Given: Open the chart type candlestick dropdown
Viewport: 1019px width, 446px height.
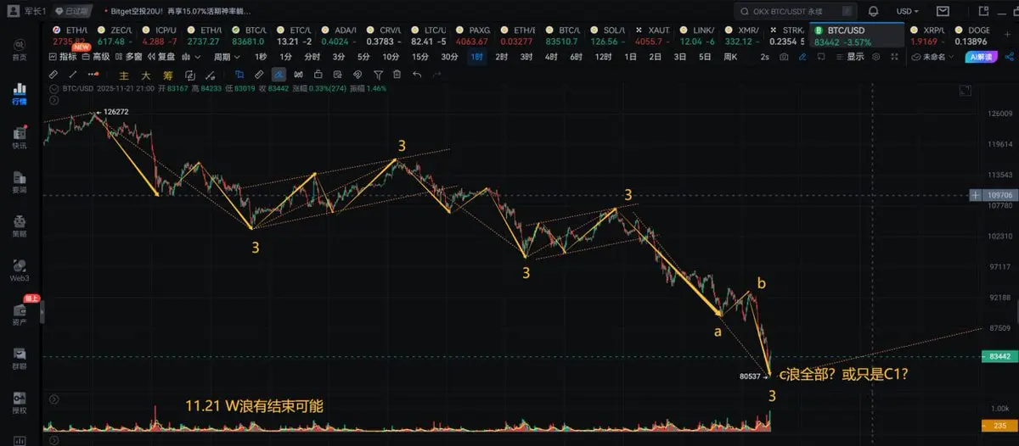Looking at the screenshot, I should [190, 56].
